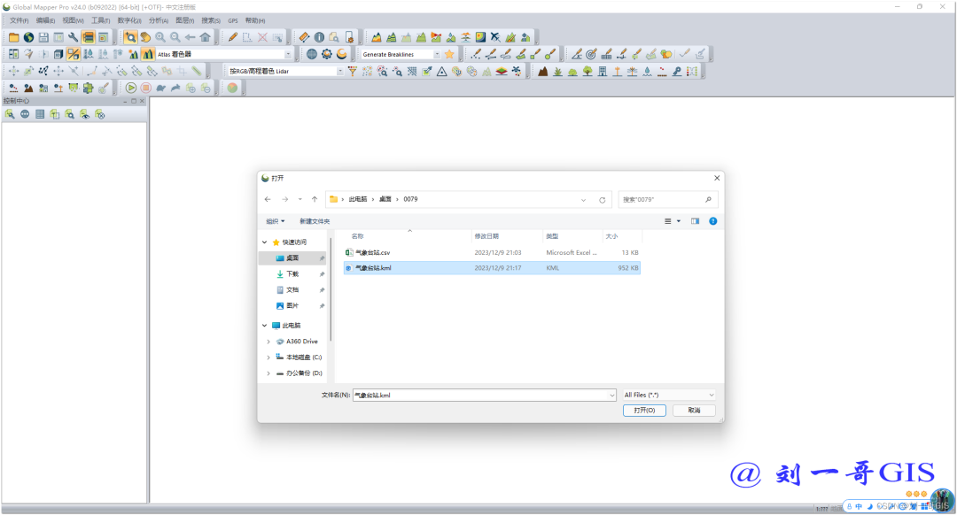The width and height of the screenshot is (957, 515).
Task: Toggle the overlay control center icon
Action: (x=89, y=37)
